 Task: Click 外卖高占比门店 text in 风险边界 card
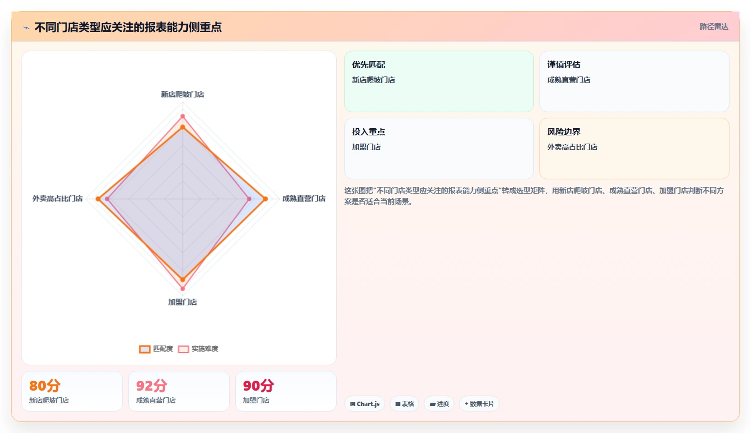point(572,147)
